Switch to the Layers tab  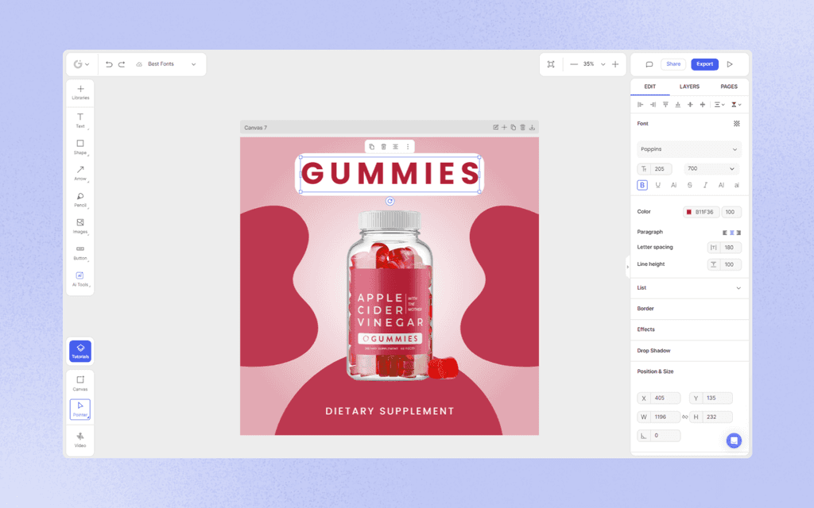coord(689,87)
